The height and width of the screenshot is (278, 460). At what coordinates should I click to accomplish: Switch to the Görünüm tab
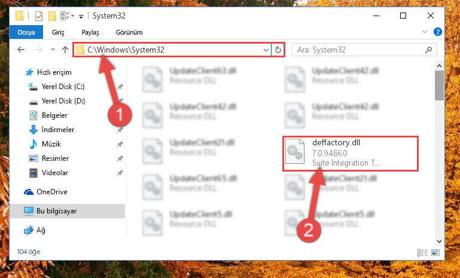129,32
